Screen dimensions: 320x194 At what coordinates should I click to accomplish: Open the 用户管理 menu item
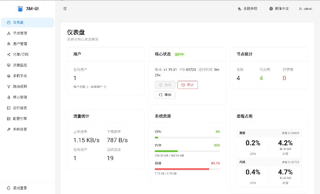pyautogui.click(x=28, y=44)
